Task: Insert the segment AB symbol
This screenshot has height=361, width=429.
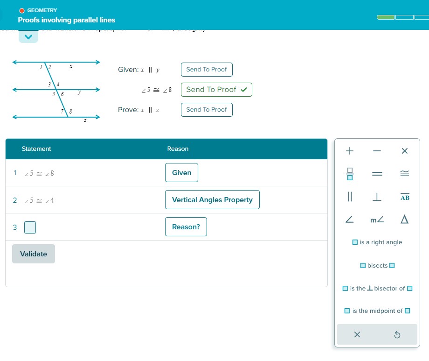Action: [404, 197]
